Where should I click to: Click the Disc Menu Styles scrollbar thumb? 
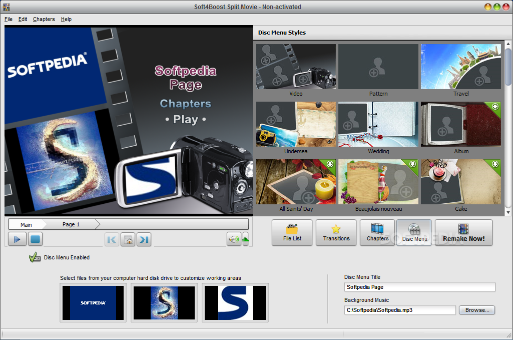pos(508,67)
